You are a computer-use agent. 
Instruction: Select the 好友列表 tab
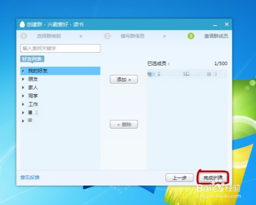point(32,59)
